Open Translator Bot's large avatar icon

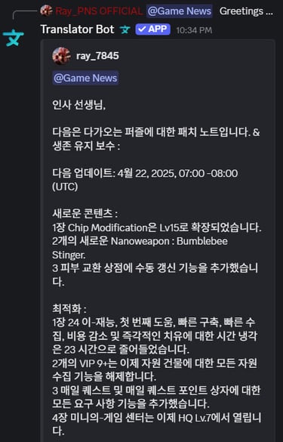click(14, 38)
